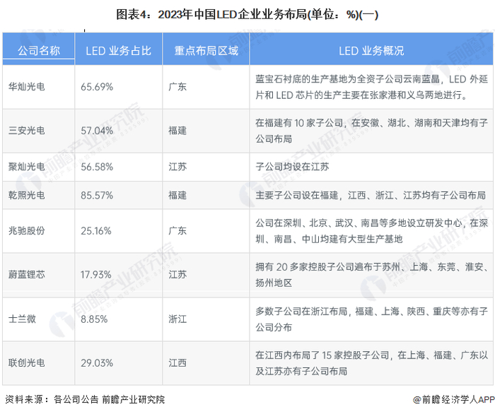Select the value '17.93%'
The height and width of the screenshot is (414, 495).
[x=96, y=275]
